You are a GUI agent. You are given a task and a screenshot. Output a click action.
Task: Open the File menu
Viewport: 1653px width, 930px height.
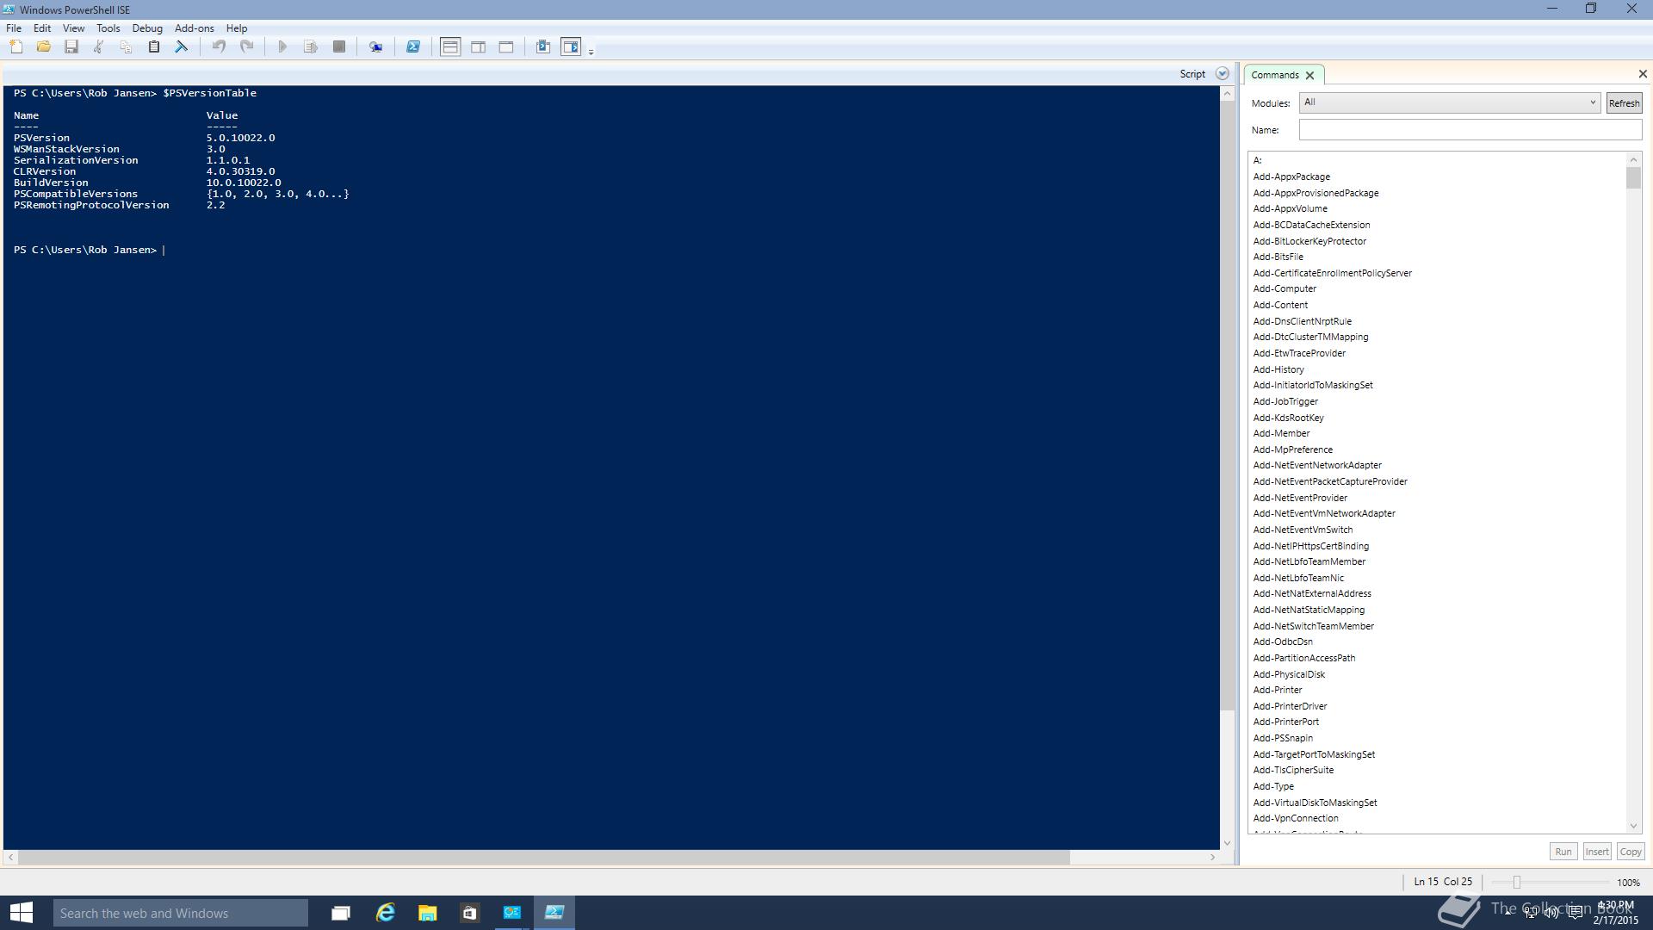(x=14, y=28)
